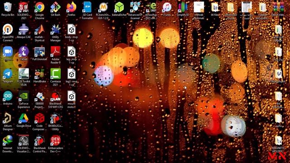This screenshot has height=163, width=290.
Task: Click Advanced IP Scanner shortcut
Action: pyautogui.click(x=135, y=7)
